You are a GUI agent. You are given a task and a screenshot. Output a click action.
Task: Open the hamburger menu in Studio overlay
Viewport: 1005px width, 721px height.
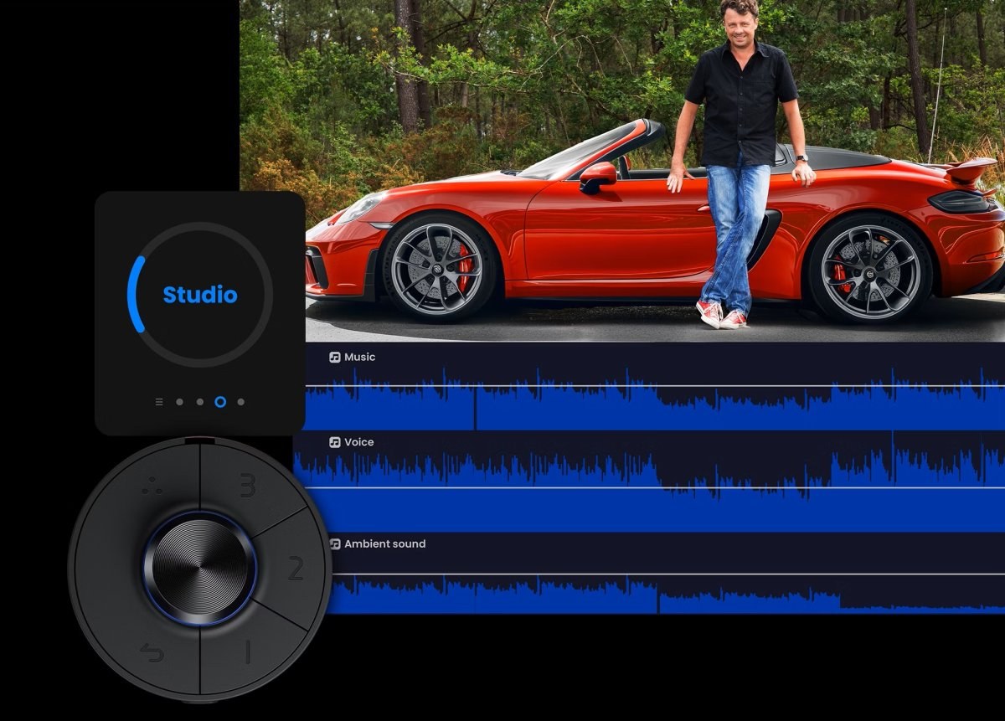click(x=159, y=402)
